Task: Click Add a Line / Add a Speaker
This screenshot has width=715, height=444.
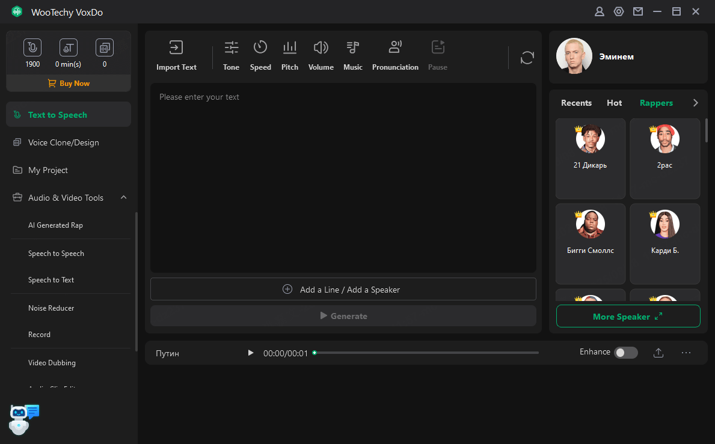Action: [343, 289]
